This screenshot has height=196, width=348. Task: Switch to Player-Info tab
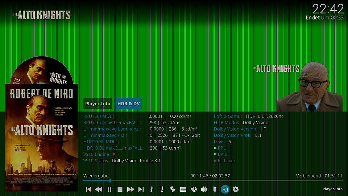pos(98,103)
